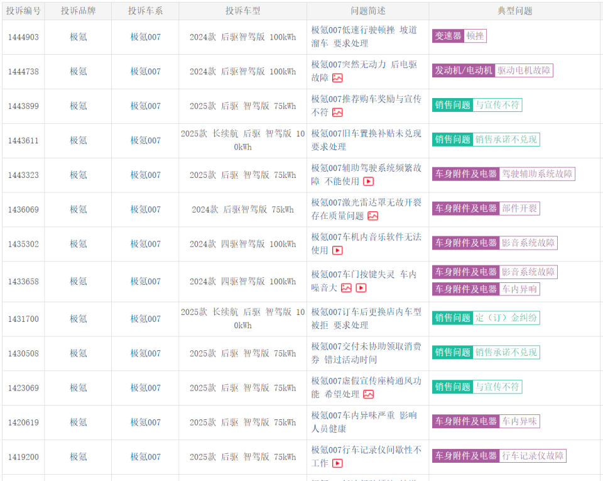Click model 2024款 后驱智驾版 75kWh
603x481 pixels.
(242, 210)
